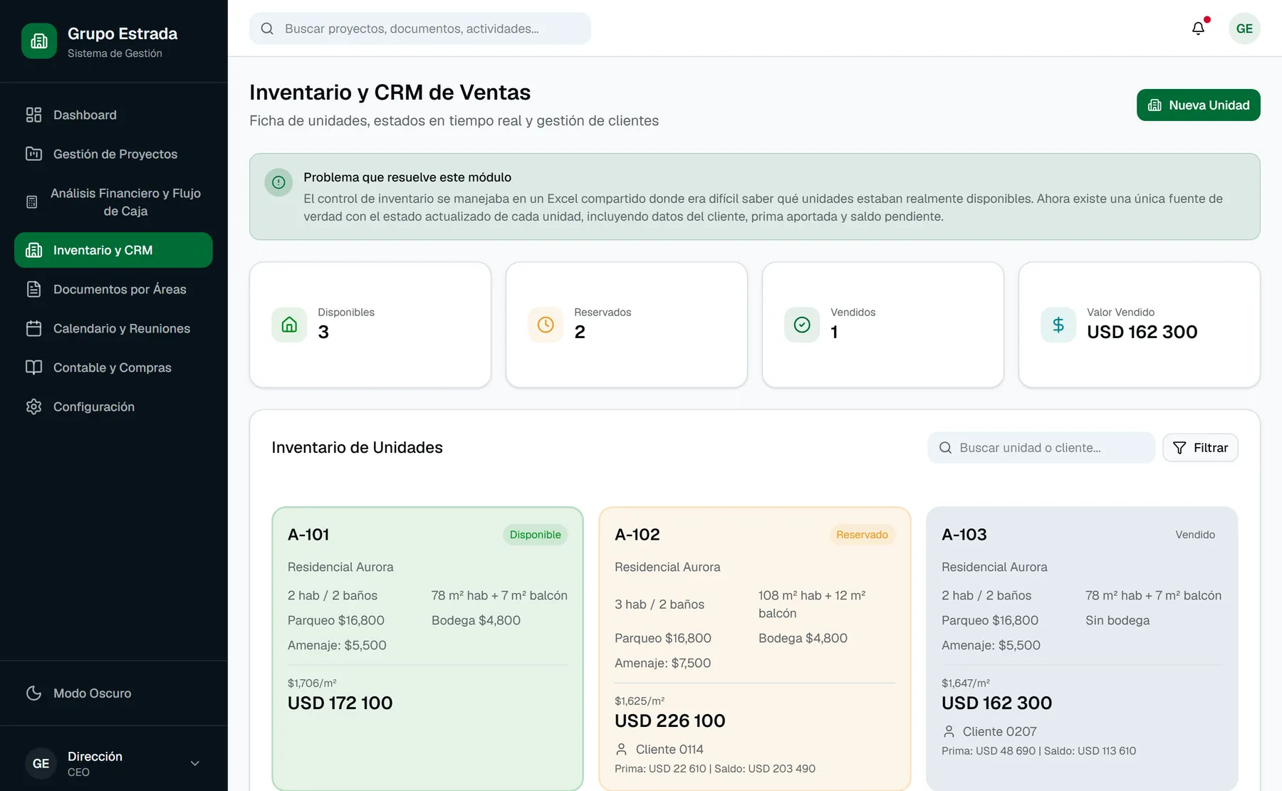Click the open-book icon beside Contable y Compras
1282x791 pixels.
coord(33,367)
